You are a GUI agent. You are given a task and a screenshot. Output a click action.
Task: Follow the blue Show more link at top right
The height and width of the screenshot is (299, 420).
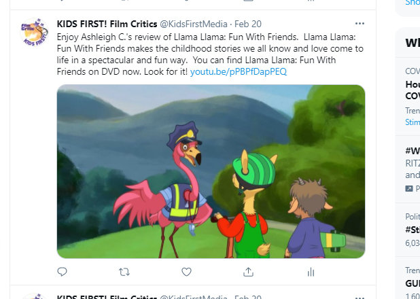[x=413, y=3]
